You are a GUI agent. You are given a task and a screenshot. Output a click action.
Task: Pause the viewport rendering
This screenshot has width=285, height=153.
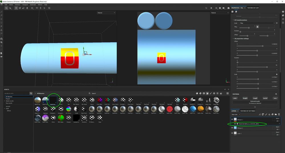[x=211, y=8]
